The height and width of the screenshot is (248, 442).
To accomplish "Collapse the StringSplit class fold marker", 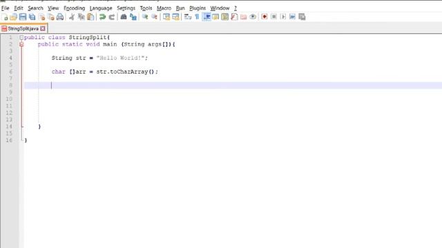I will (21, 37).
